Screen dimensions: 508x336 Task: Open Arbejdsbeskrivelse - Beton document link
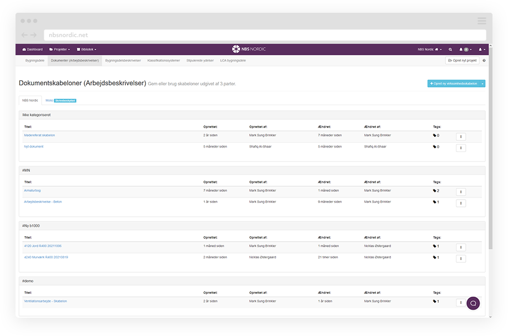tap(43, 202)
